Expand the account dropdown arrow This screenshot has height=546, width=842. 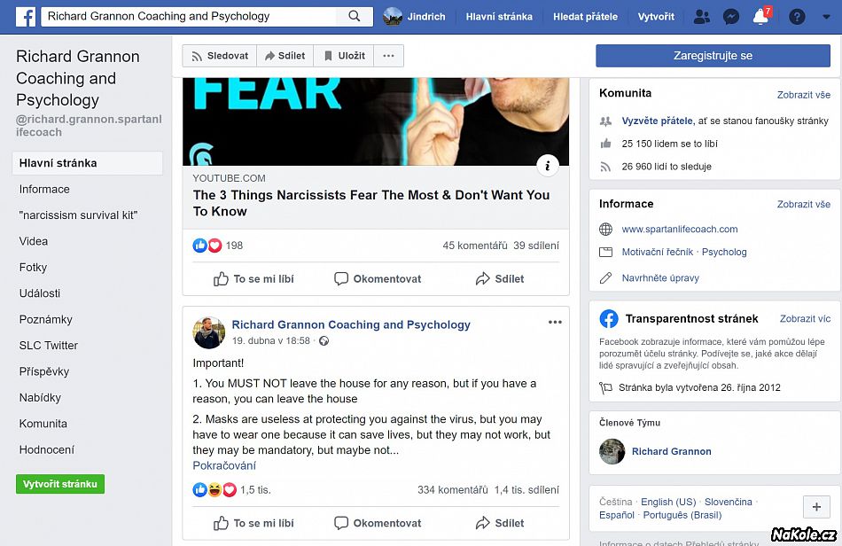click(826, 17)
